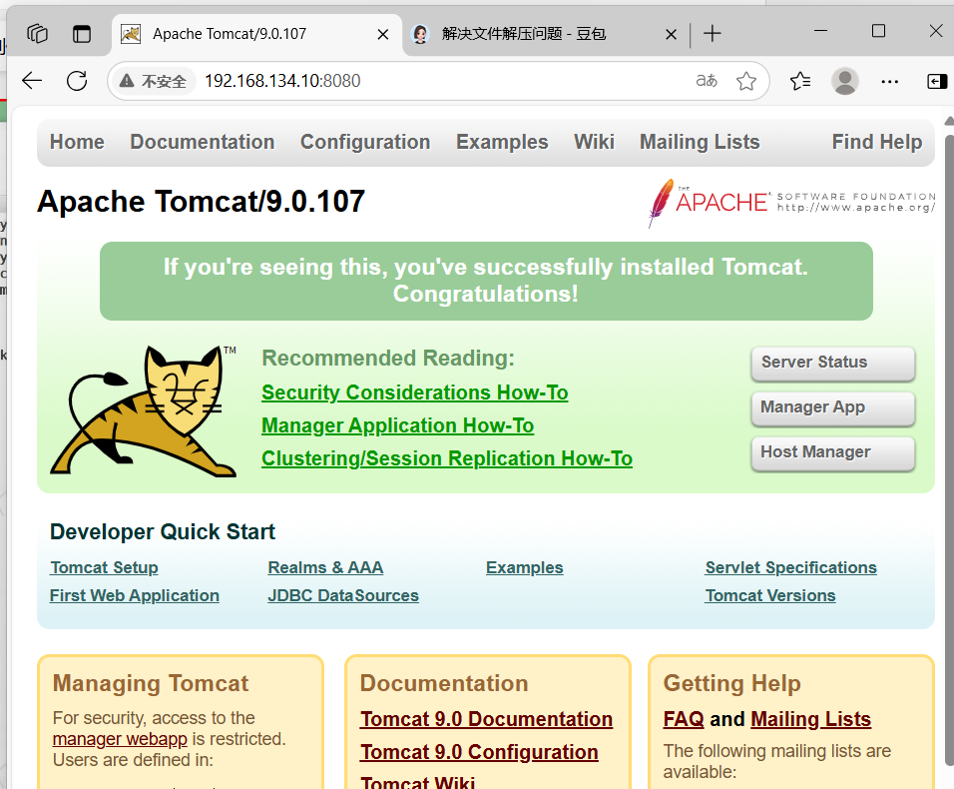
Task: Open Mailing Lists link under Getting Help
Action: (x=811, y=719)
